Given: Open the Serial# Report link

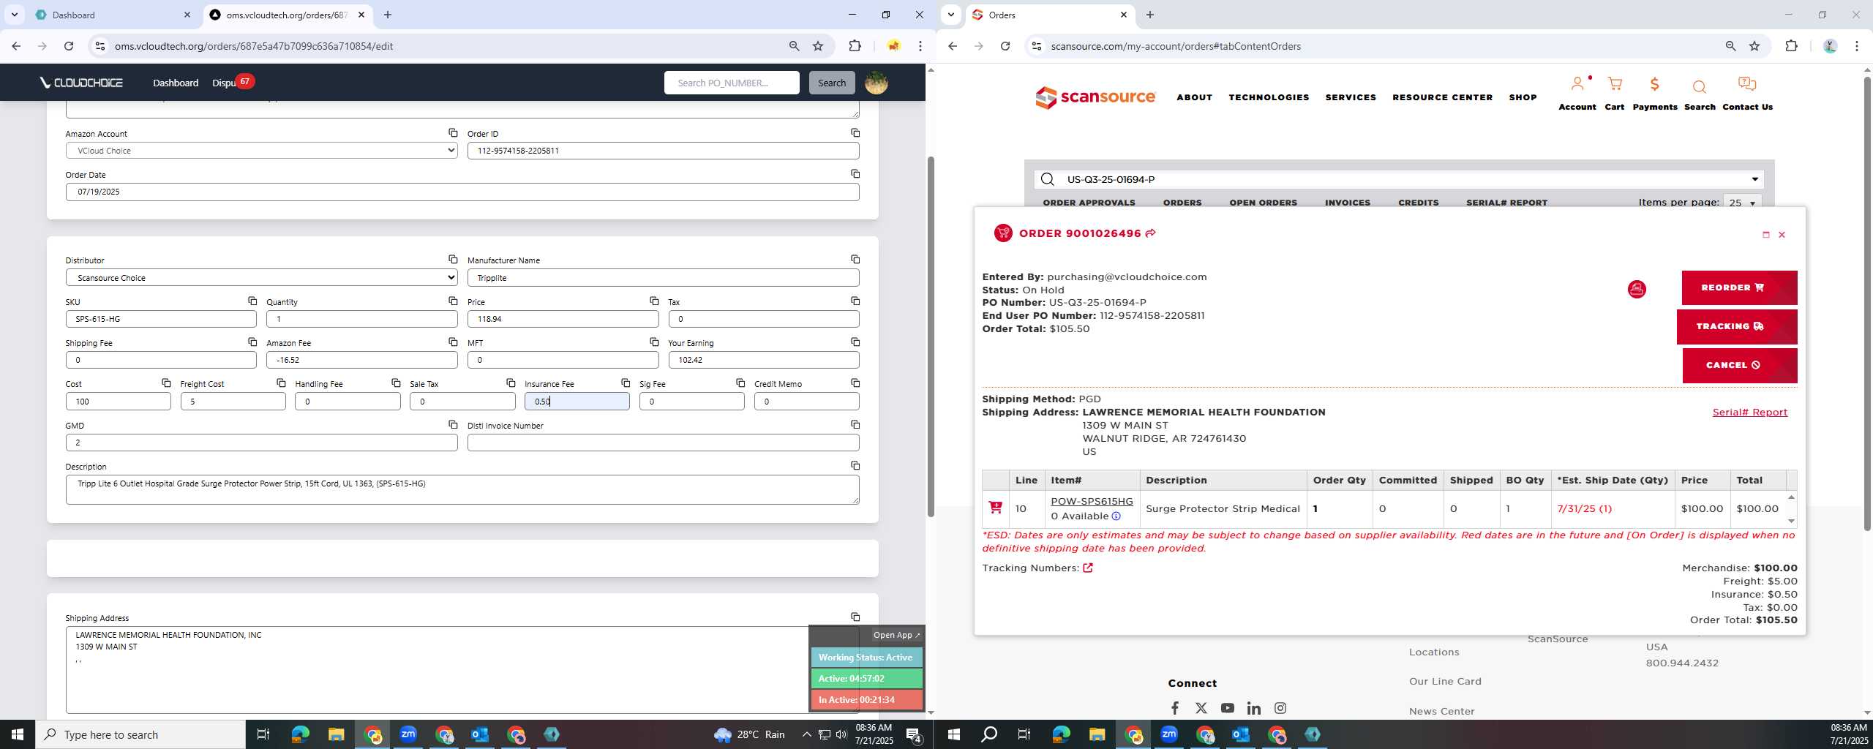Looking at the screenshot, I should 1749,413.
